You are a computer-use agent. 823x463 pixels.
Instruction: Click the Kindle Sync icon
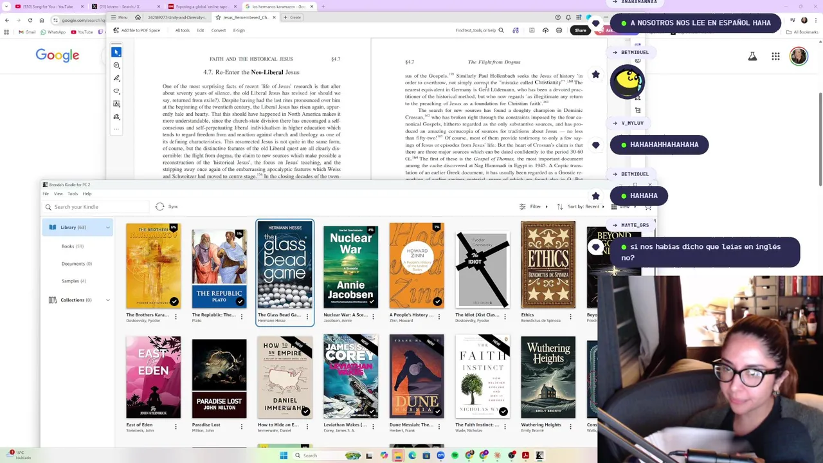[x=160, y=206]
